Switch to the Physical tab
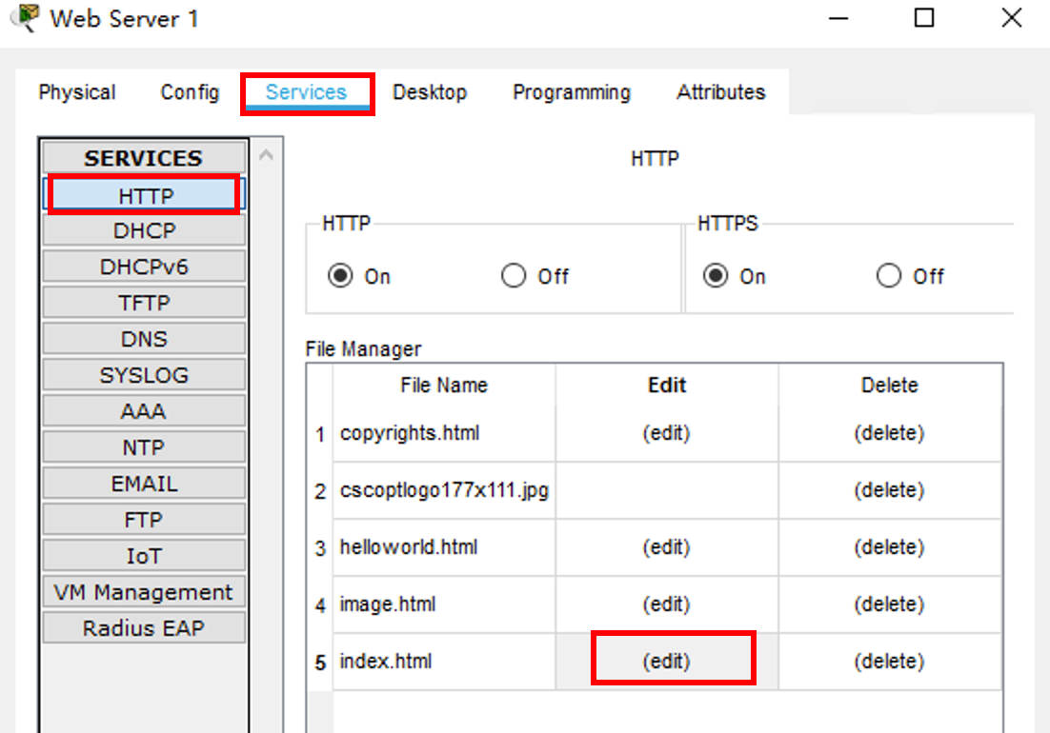This screenshot has height=733, width=1050. click(x=77, y=92)
